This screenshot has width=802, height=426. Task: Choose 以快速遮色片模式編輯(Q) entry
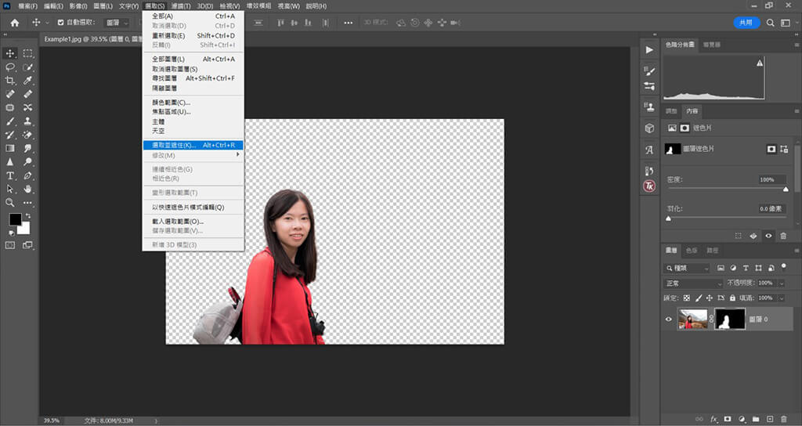193,207
